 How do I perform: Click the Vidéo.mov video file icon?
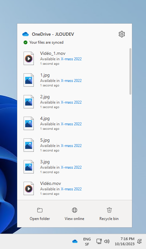pyautogui.click(x=29, y=188)
